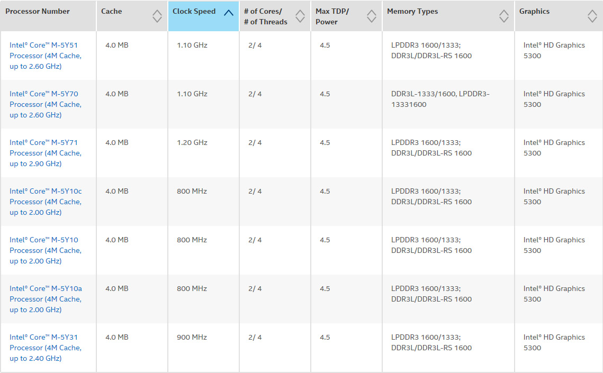Select 800 MHz in the M-5Y10c row
The image size is (603, 373).
click(x=192, y=192)
